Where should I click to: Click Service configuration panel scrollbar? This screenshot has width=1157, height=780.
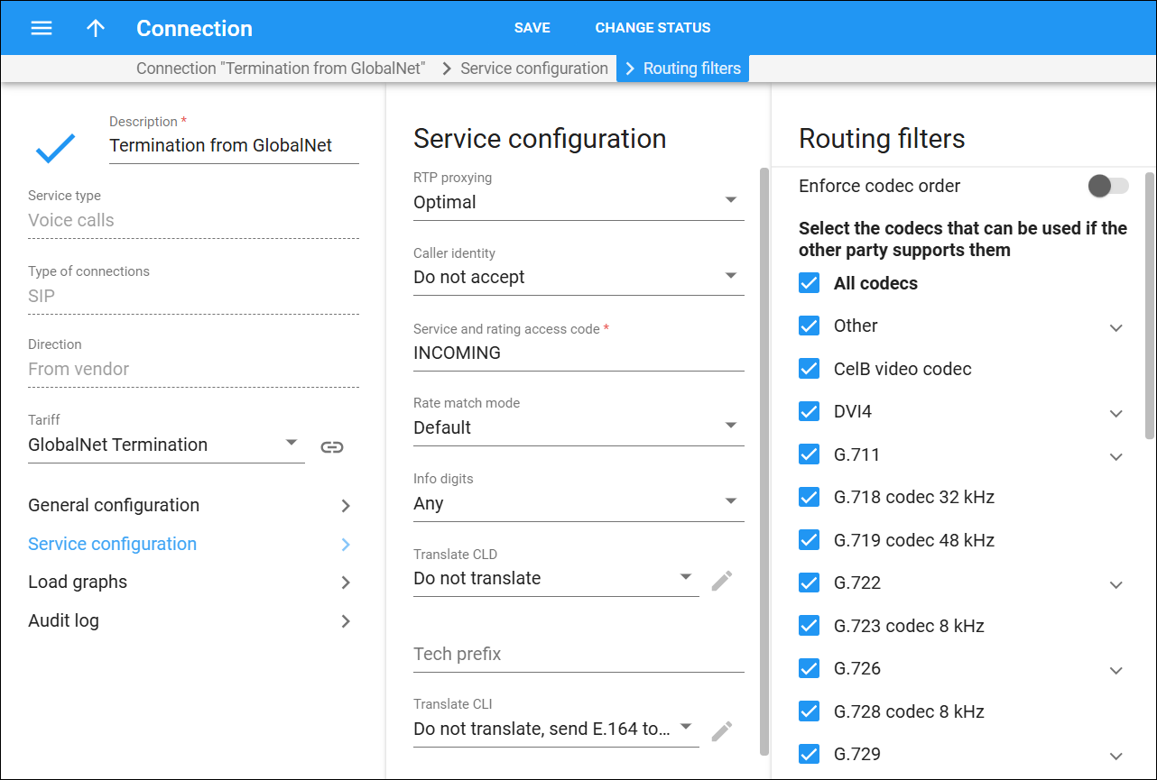[x=764, y=461]
